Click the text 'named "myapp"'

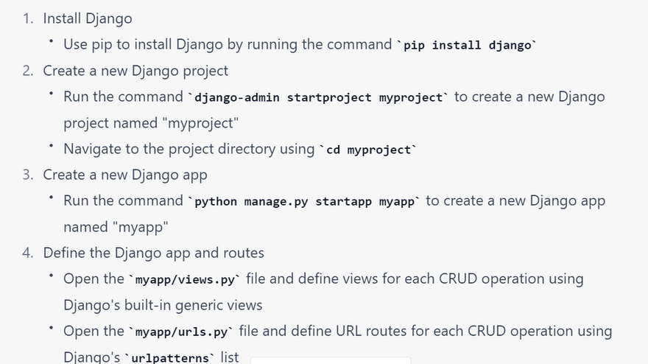coord(116,227)
